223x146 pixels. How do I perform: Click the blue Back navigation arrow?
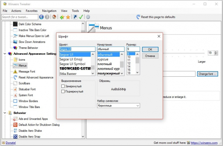(41, 17)
